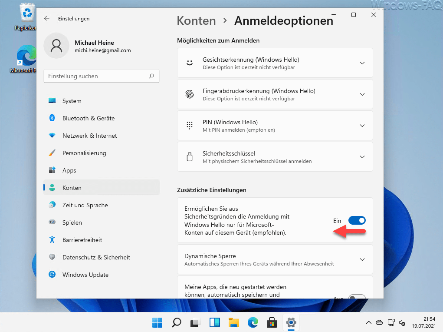Image resolution: width=443 pixels, height=332 pixels.
Task: Click the Gesichtserkennung (Windows Hello) title
Action: pos(251,60)
